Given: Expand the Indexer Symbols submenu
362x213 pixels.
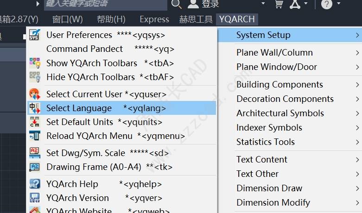Looking at the screenshot, I should tap(290, 127).
